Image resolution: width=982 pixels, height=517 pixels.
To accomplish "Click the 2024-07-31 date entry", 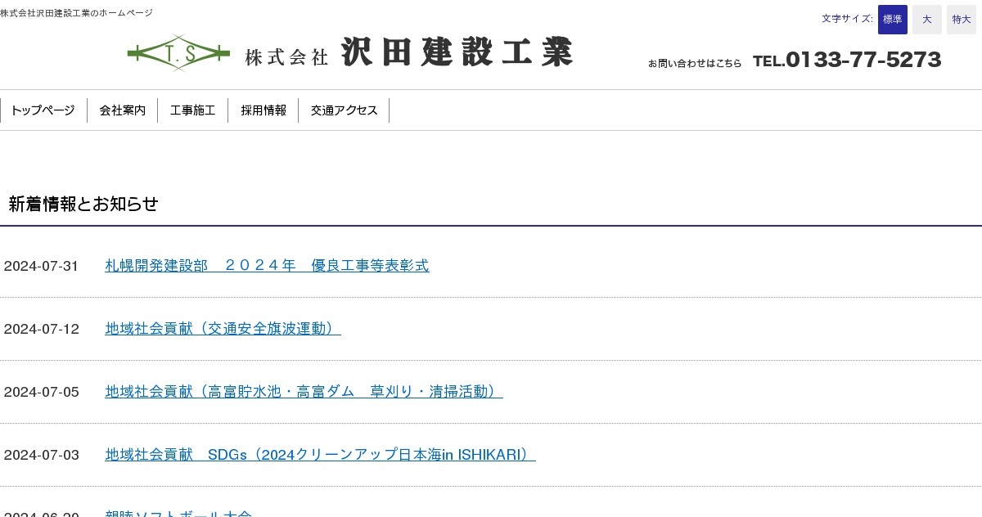I will [x=41, y=266].
